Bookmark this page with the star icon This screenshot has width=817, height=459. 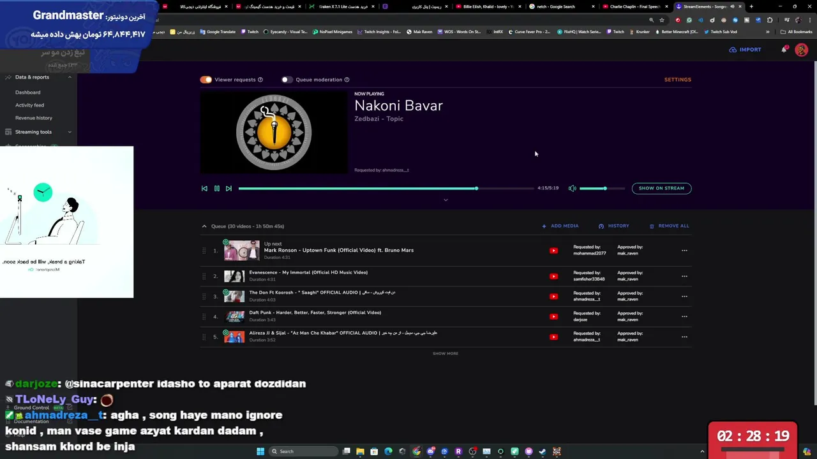[662, 20]
